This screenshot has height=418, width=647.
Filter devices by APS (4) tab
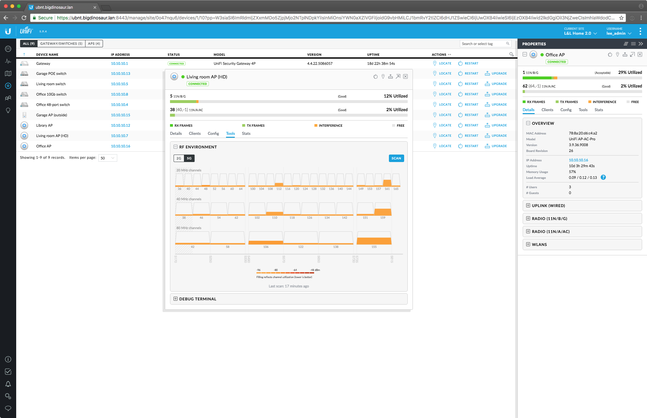(94, 43)
